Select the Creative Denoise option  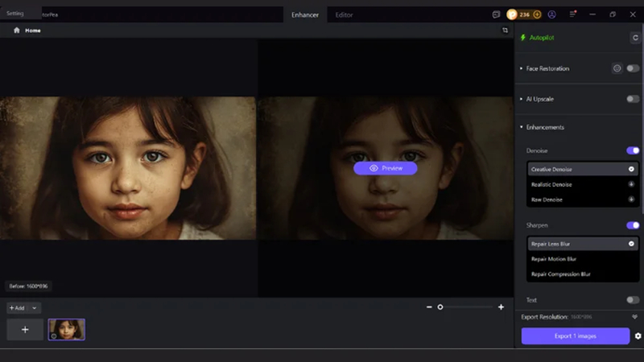(x=583, y=169)
